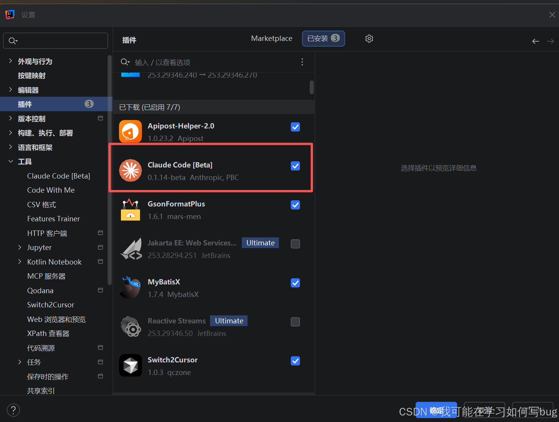
Task: Enable the Jakarta EE Web Services checkbox
Action: pyautogui.click(x=295, y=244)
